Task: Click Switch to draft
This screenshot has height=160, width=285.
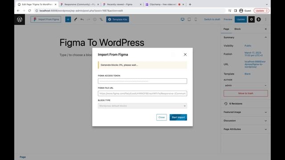Action: 212,20
